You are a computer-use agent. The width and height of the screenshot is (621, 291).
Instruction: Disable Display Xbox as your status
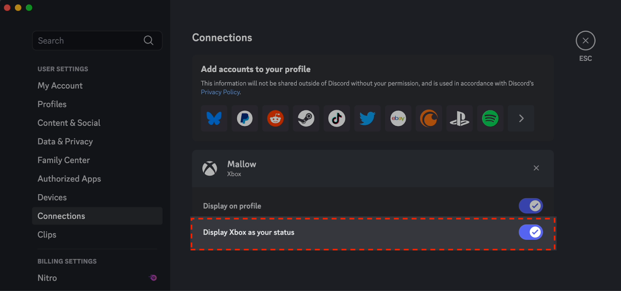point(531,232)
